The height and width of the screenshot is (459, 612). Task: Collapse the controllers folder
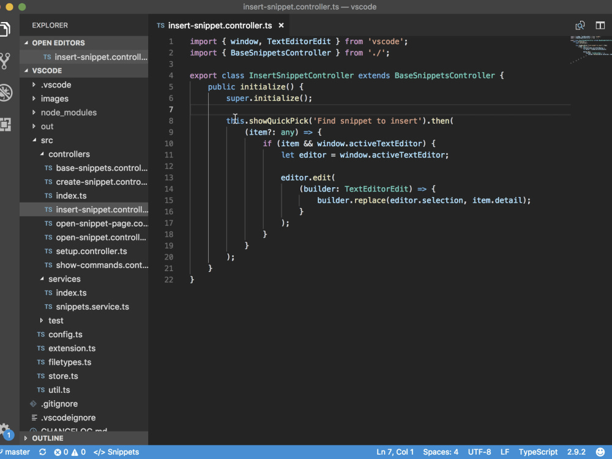(84, 154)
